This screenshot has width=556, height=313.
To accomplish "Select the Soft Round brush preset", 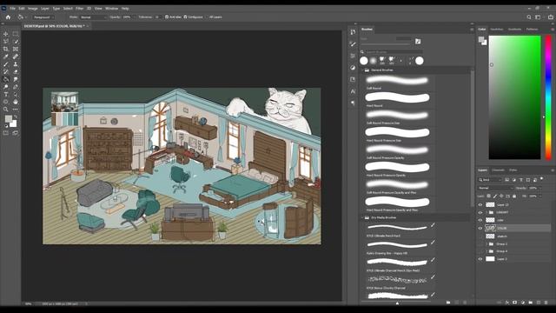I will (397, 83).
